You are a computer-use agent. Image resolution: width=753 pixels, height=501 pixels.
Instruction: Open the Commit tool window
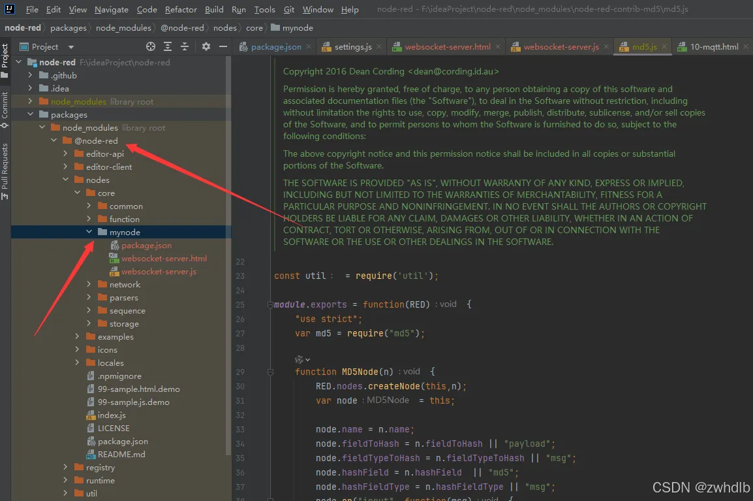(5, 110)
